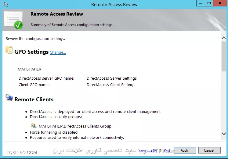
Task: Click 'Client GPO name:' label
Action: [34, 85]
